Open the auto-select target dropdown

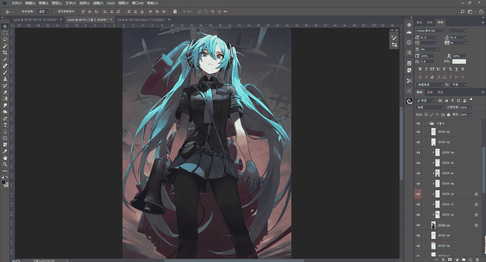tap(43, 12)
